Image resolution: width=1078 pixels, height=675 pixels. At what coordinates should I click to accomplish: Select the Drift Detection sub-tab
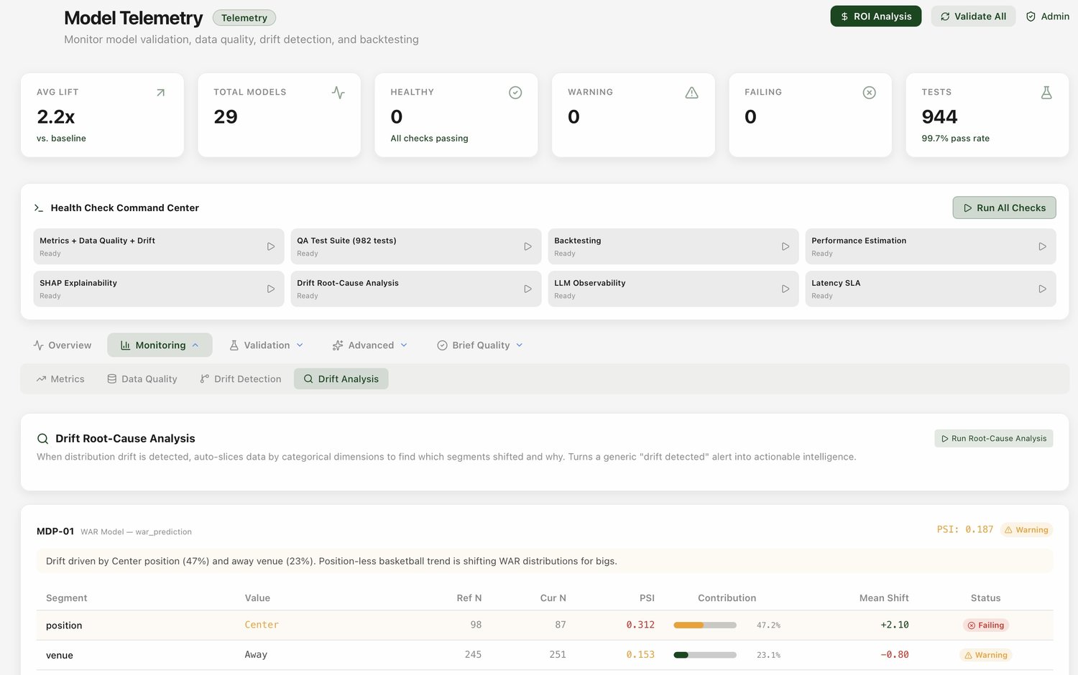point(241,379)
